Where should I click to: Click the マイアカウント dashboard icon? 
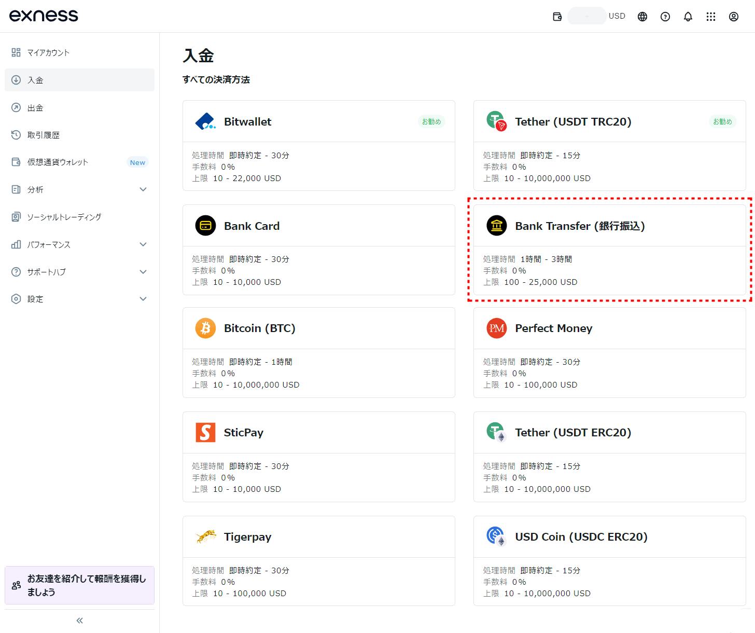point(16,52)
